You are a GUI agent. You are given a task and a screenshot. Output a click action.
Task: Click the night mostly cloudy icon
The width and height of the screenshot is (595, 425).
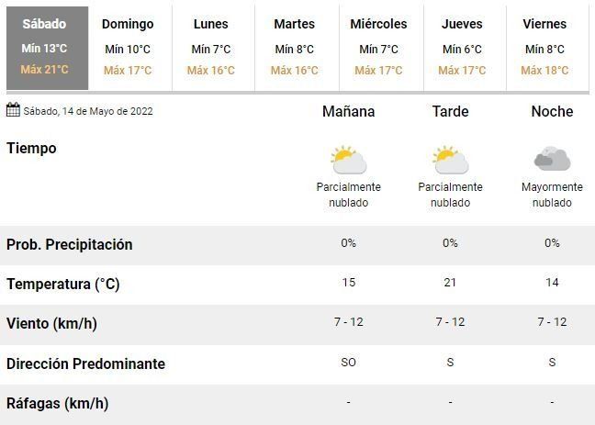(552, 160)
